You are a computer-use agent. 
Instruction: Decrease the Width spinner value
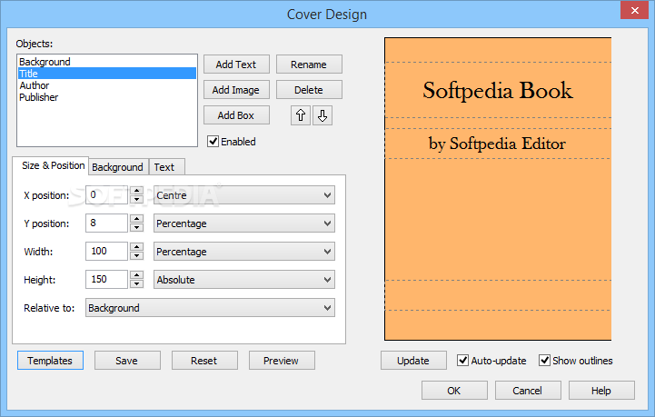(x=136, y=255)
